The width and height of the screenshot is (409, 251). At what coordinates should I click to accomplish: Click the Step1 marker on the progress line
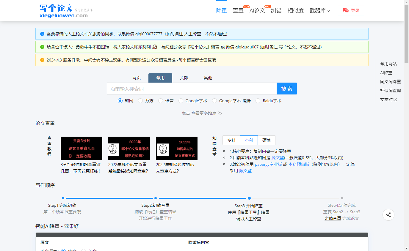coord(63,198)
